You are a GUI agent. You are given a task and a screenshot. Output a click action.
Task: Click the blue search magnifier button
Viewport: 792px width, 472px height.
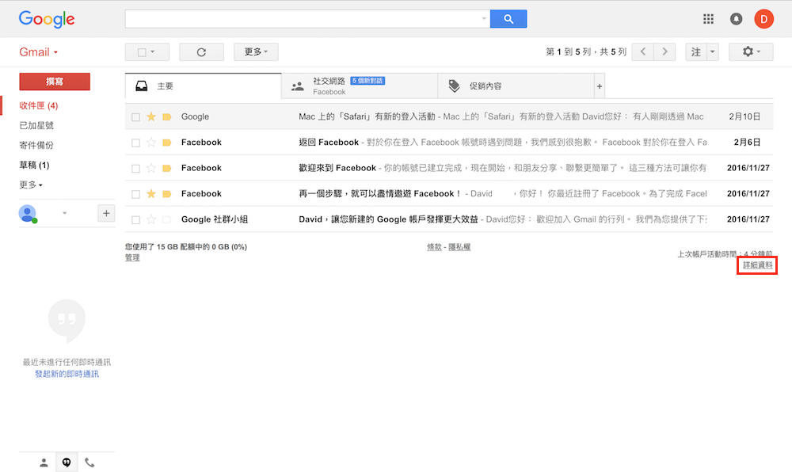click(x=508, y=19)
